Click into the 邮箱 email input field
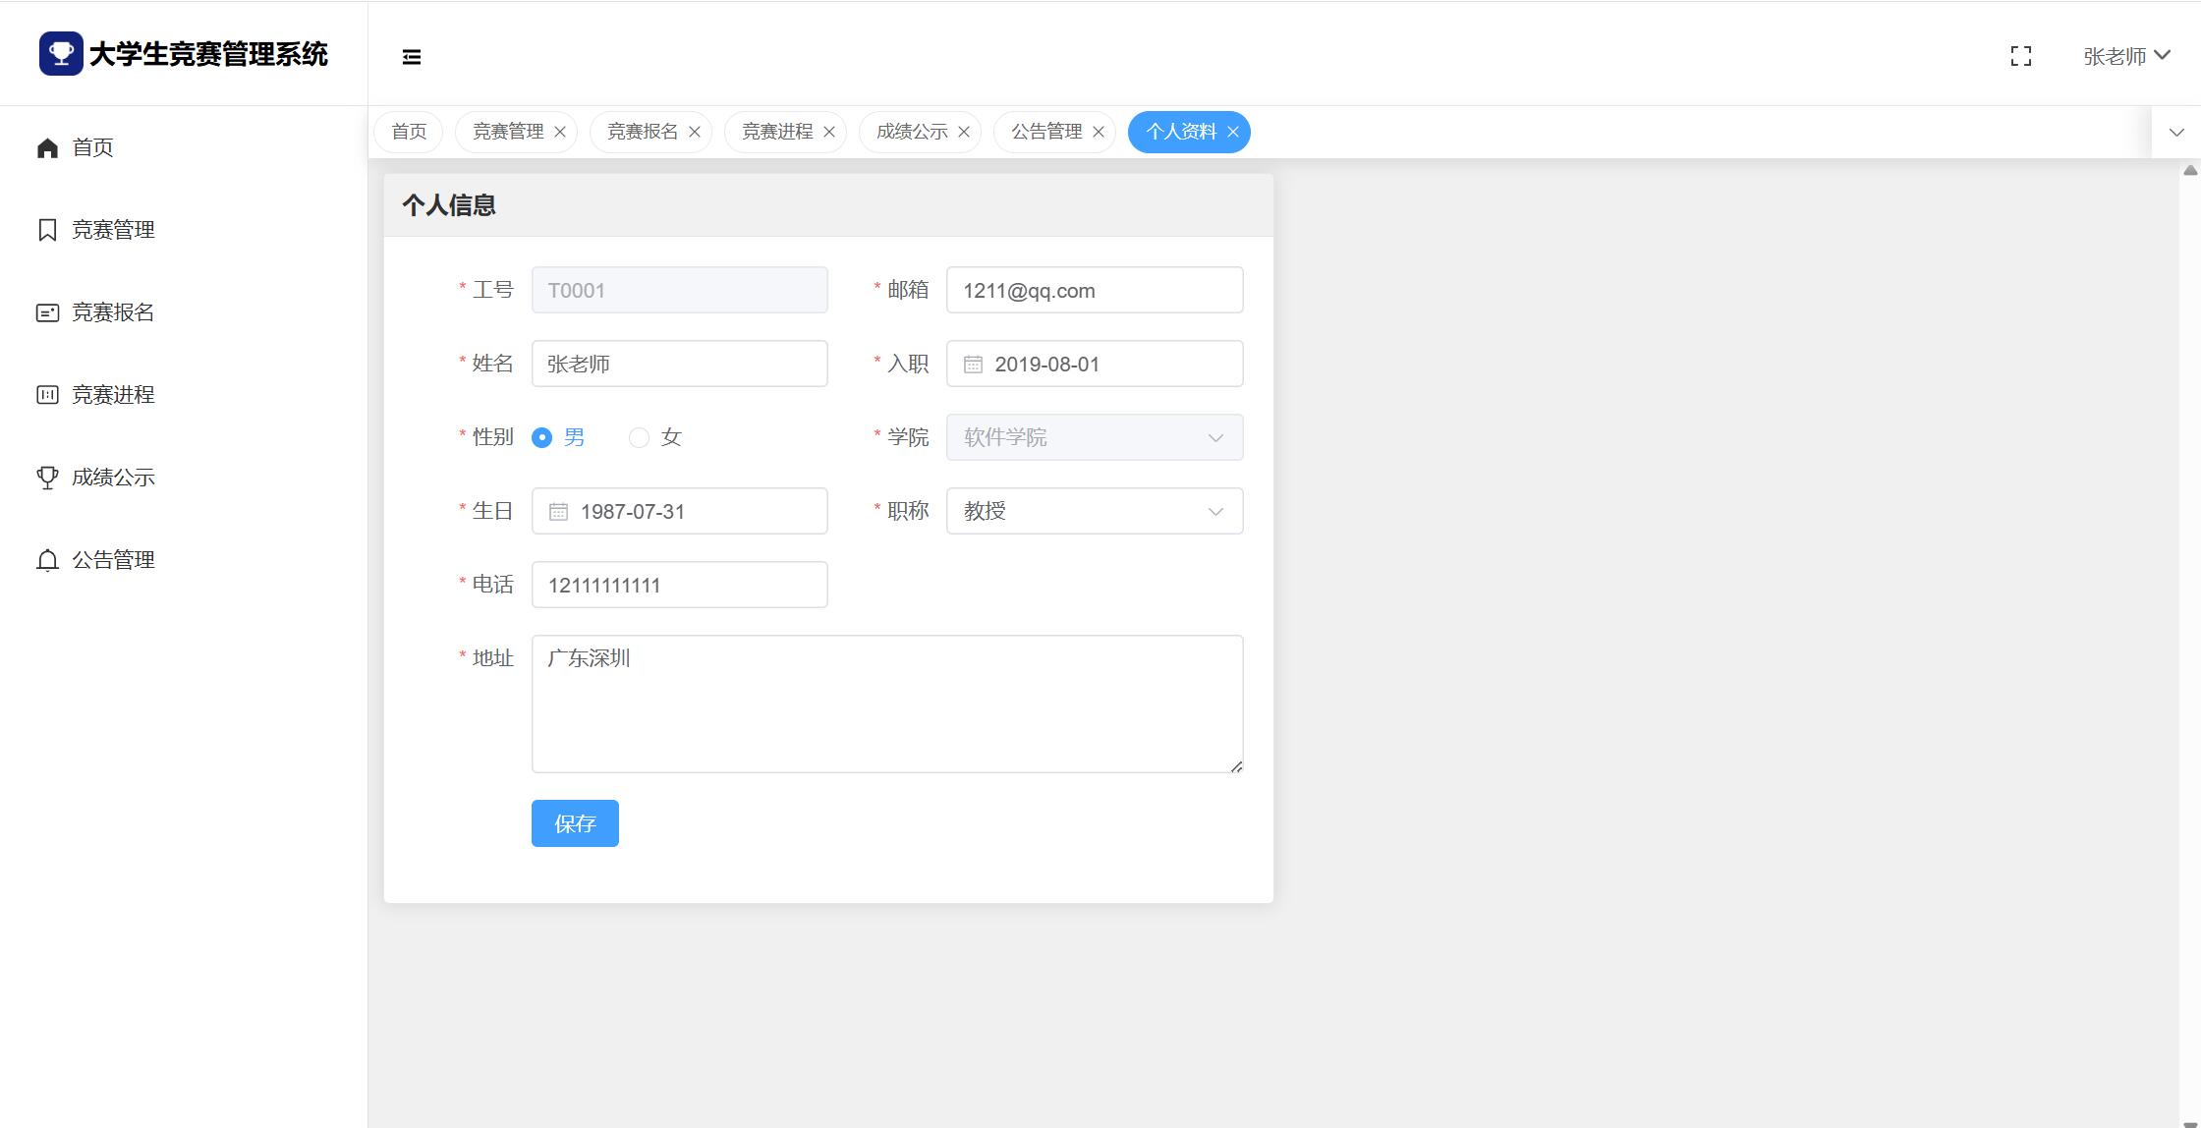Image resolution: width=2201 pixels, height=1128 pixels. (1094, 291)
